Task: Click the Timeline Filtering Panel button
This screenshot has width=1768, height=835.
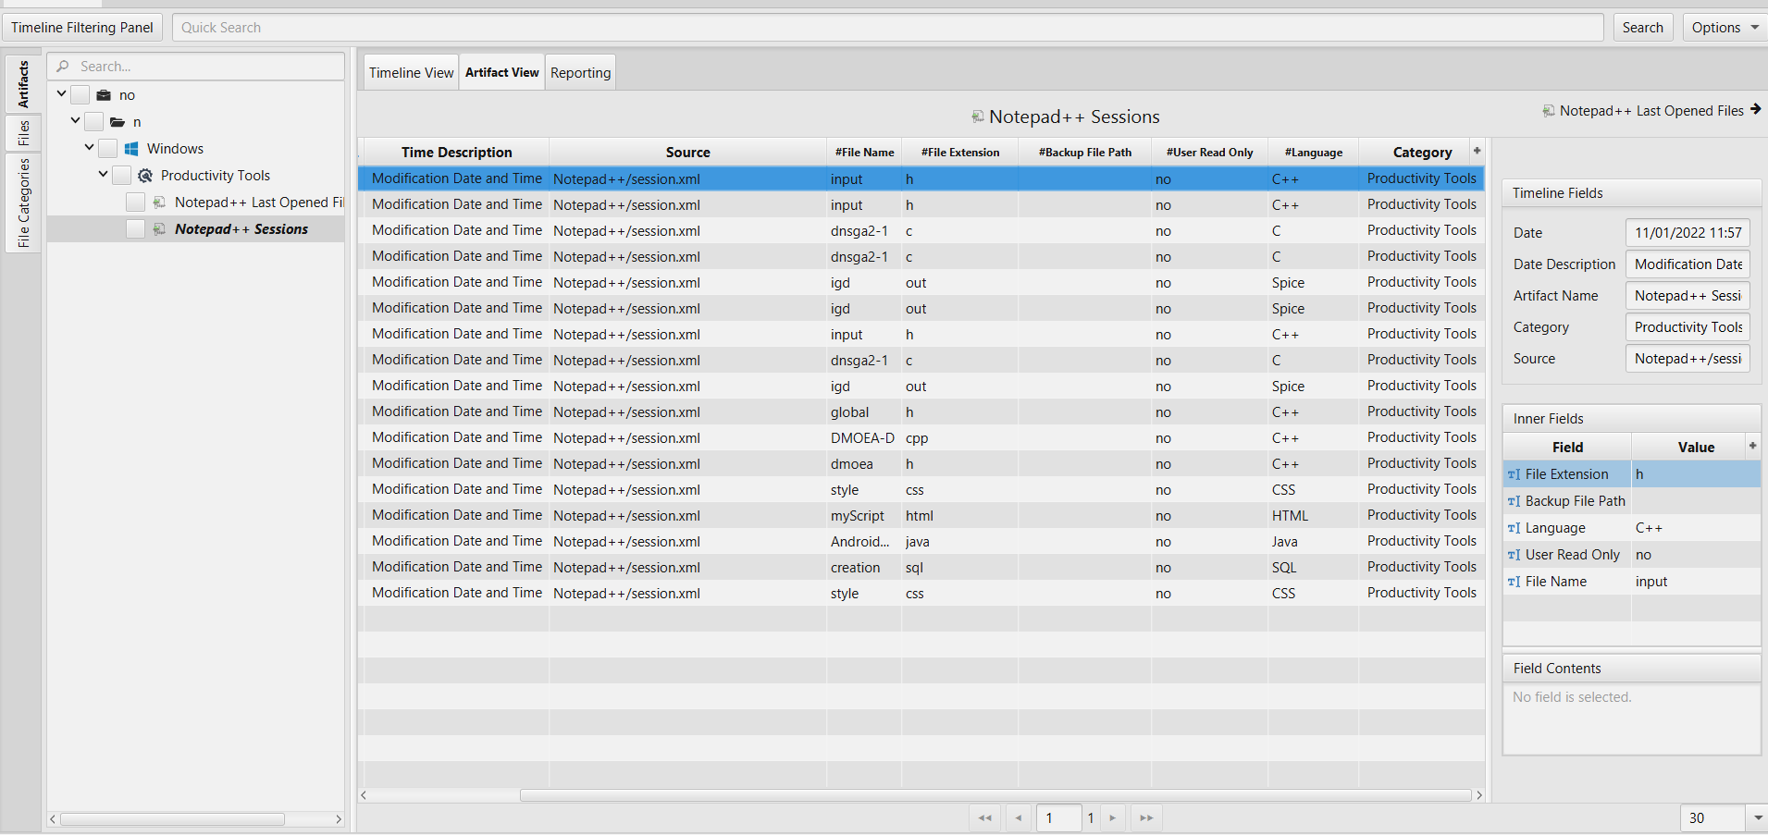Action: 82,28
